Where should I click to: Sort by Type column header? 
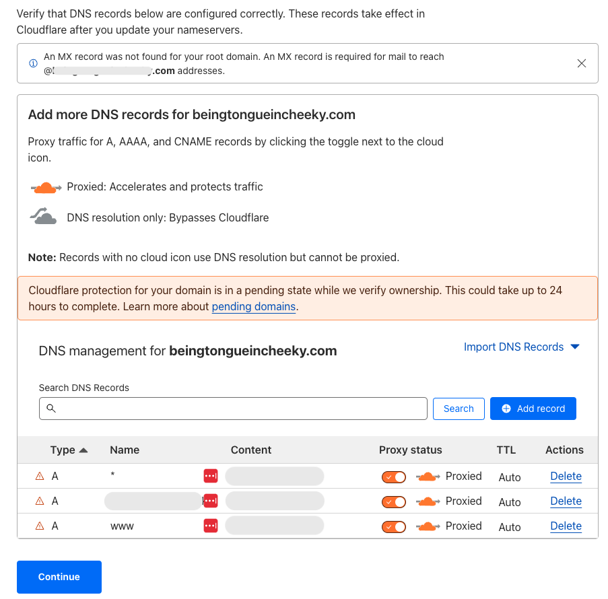(69, 450)
